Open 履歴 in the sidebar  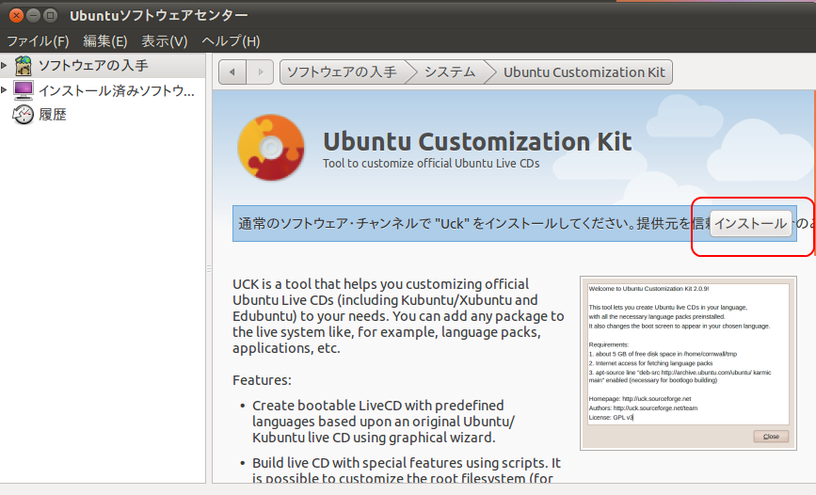coord(103,115)
